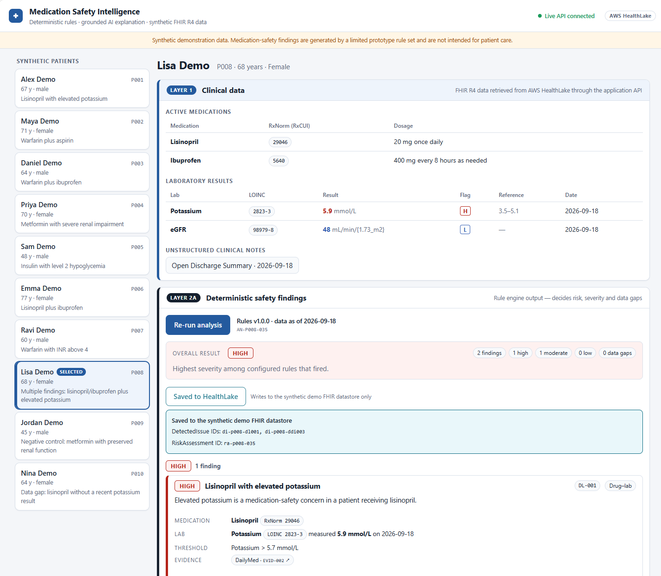The height and width of the screenshot is (576, 661).
Task: Click the LOINC 2823-3 chip in finding
Action: (285, 534)
